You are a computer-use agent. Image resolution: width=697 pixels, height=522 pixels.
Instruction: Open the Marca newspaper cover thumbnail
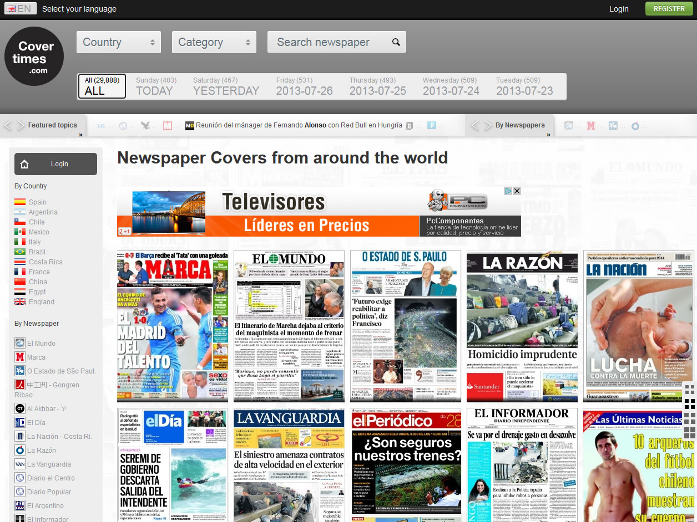pyautogui.click(x=173, y=326)
